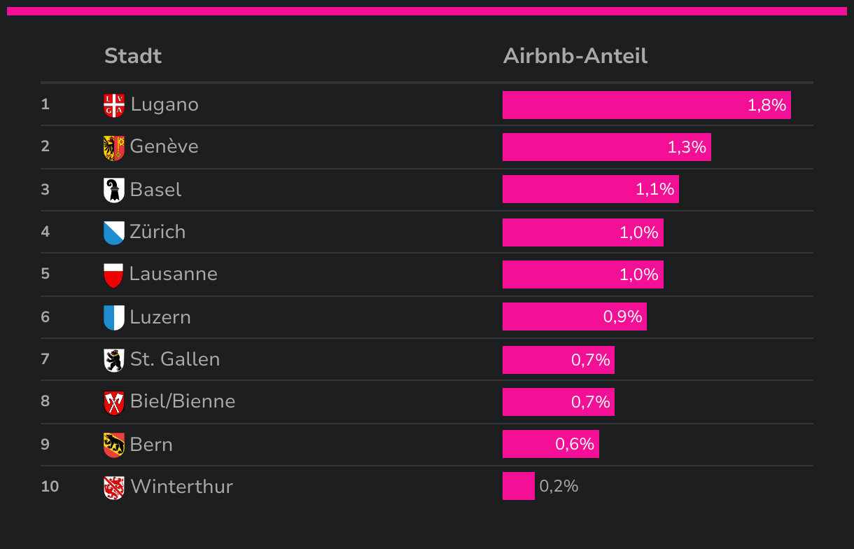854x549 pixels.
Task: Select the Lugano 1,8% bar
Action: (x=646, y=105)
